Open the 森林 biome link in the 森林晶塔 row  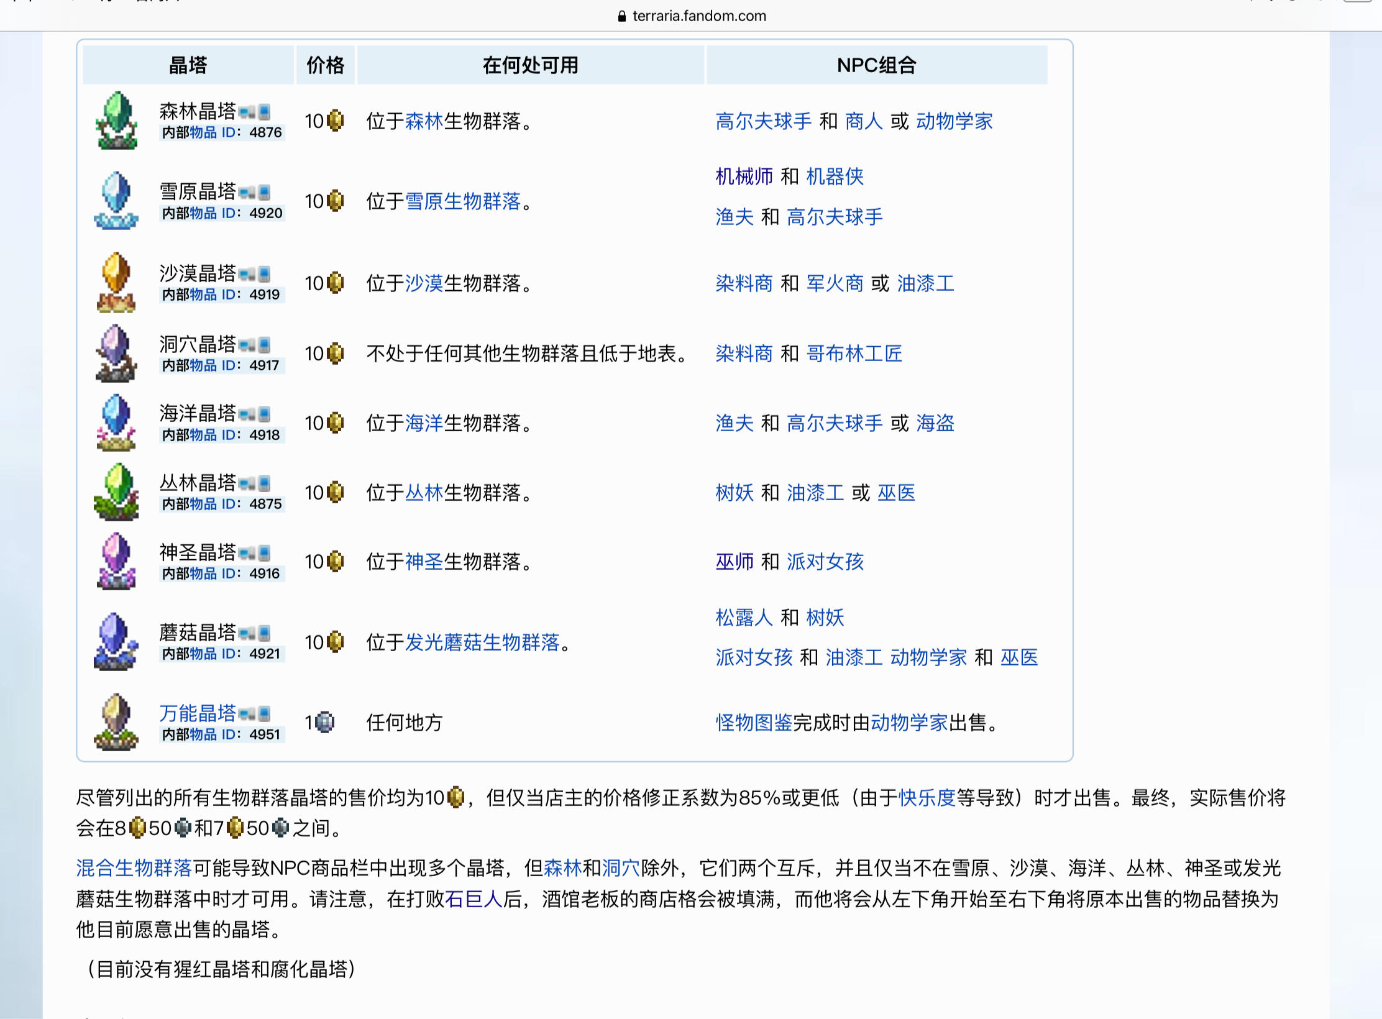424,121
